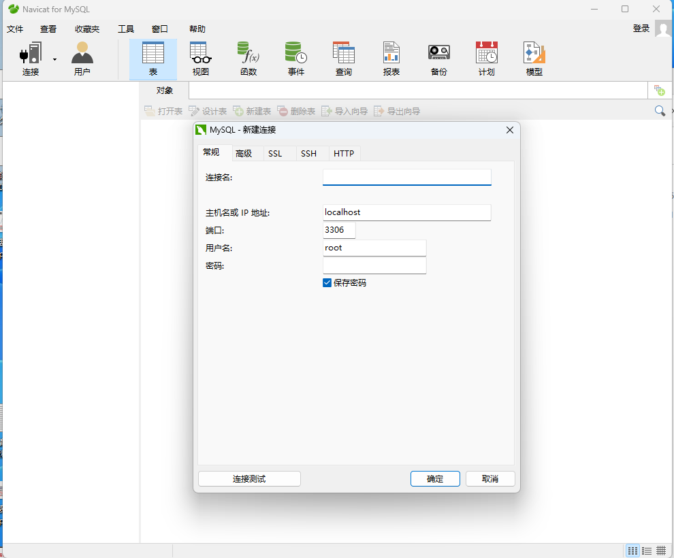Switch to list view icon in status bar
The image size is (674, 558).
[647, 551]
